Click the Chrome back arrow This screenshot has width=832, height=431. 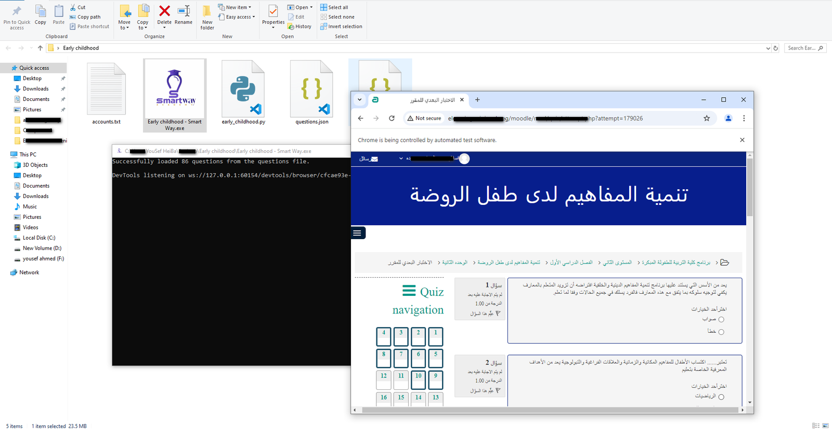coord(360,119)
